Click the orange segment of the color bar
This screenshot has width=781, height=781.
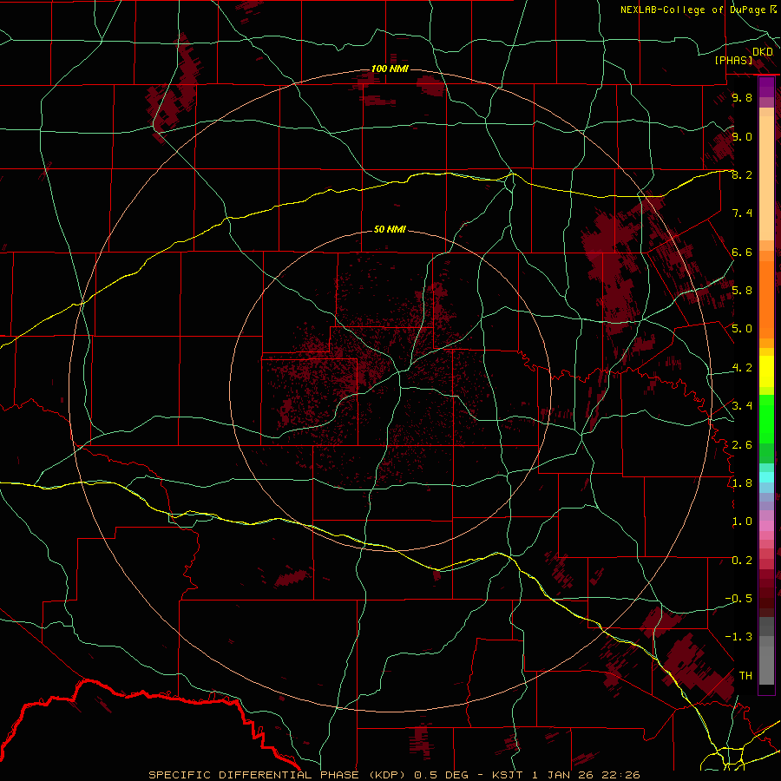pyautogui.click(x=766, y=299)
